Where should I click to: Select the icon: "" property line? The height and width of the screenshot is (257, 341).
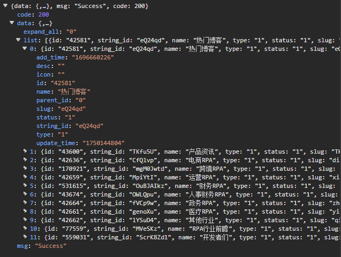coord(50,74)
